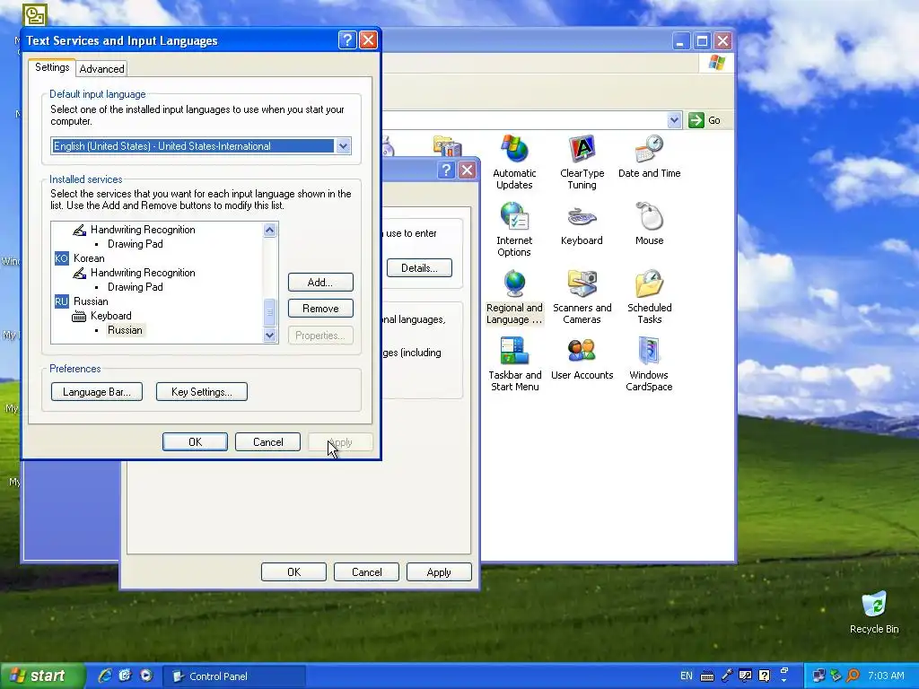Viewport: 919px width, 689px height.
Task: Open User Accounts icon
Action: [x=582, y=358]
